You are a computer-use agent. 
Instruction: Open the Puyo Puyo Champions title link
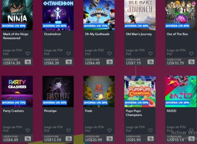click(x=134, y=113)
